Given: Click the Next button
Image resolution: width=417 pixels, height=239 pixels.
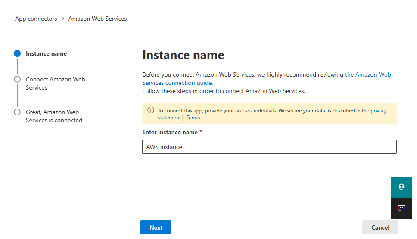Looking at the screenshot, I should click(x=156, y=227).
